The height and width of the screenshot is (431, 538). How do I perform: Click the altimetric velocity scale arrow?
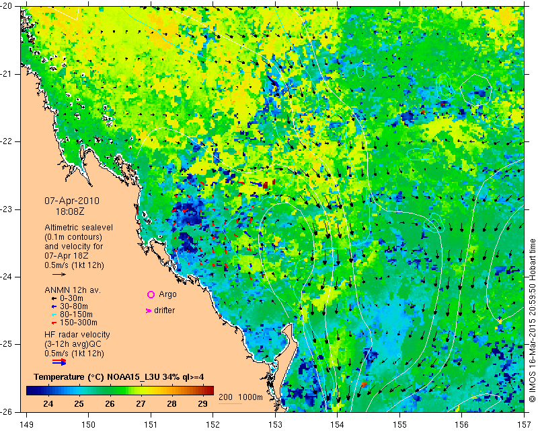(x=59, y=274)
